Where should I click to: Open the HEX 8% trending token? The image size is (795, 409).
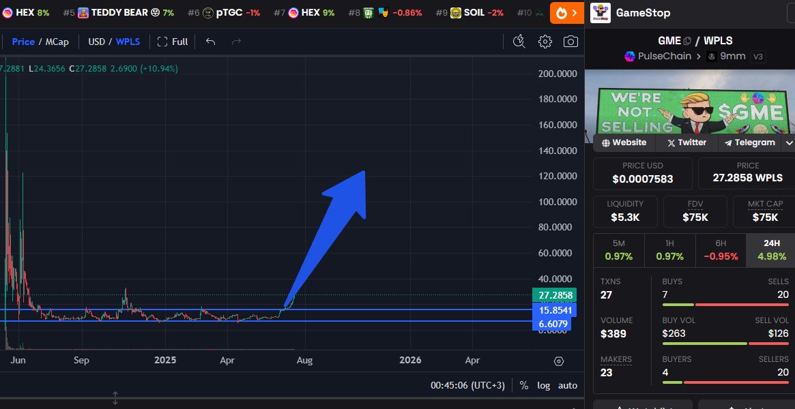pyautogui.click(x=25, y=13)
